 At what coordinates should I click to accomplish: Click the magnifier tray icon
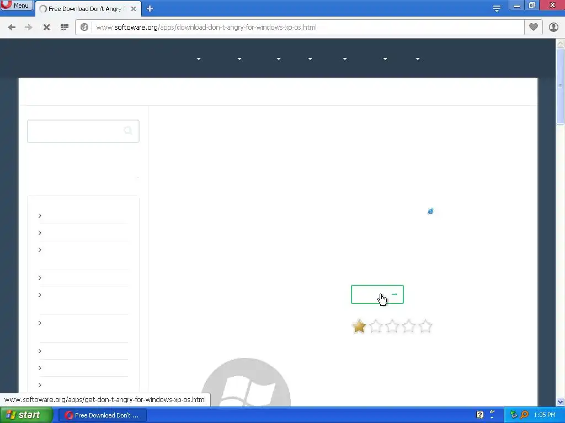coord(524,415)
